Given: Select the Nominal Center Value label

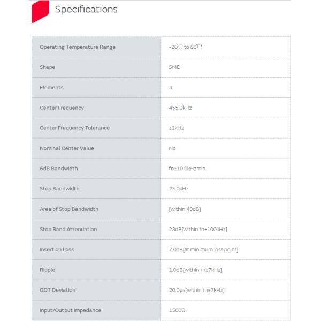Looking at the screenshot, I should pos(67,148).
